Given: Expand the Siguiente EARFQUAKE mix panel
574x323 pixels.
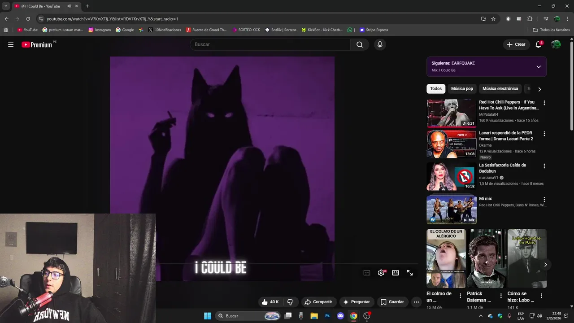Looking at the screenshot, I should [x=539, y=67].
